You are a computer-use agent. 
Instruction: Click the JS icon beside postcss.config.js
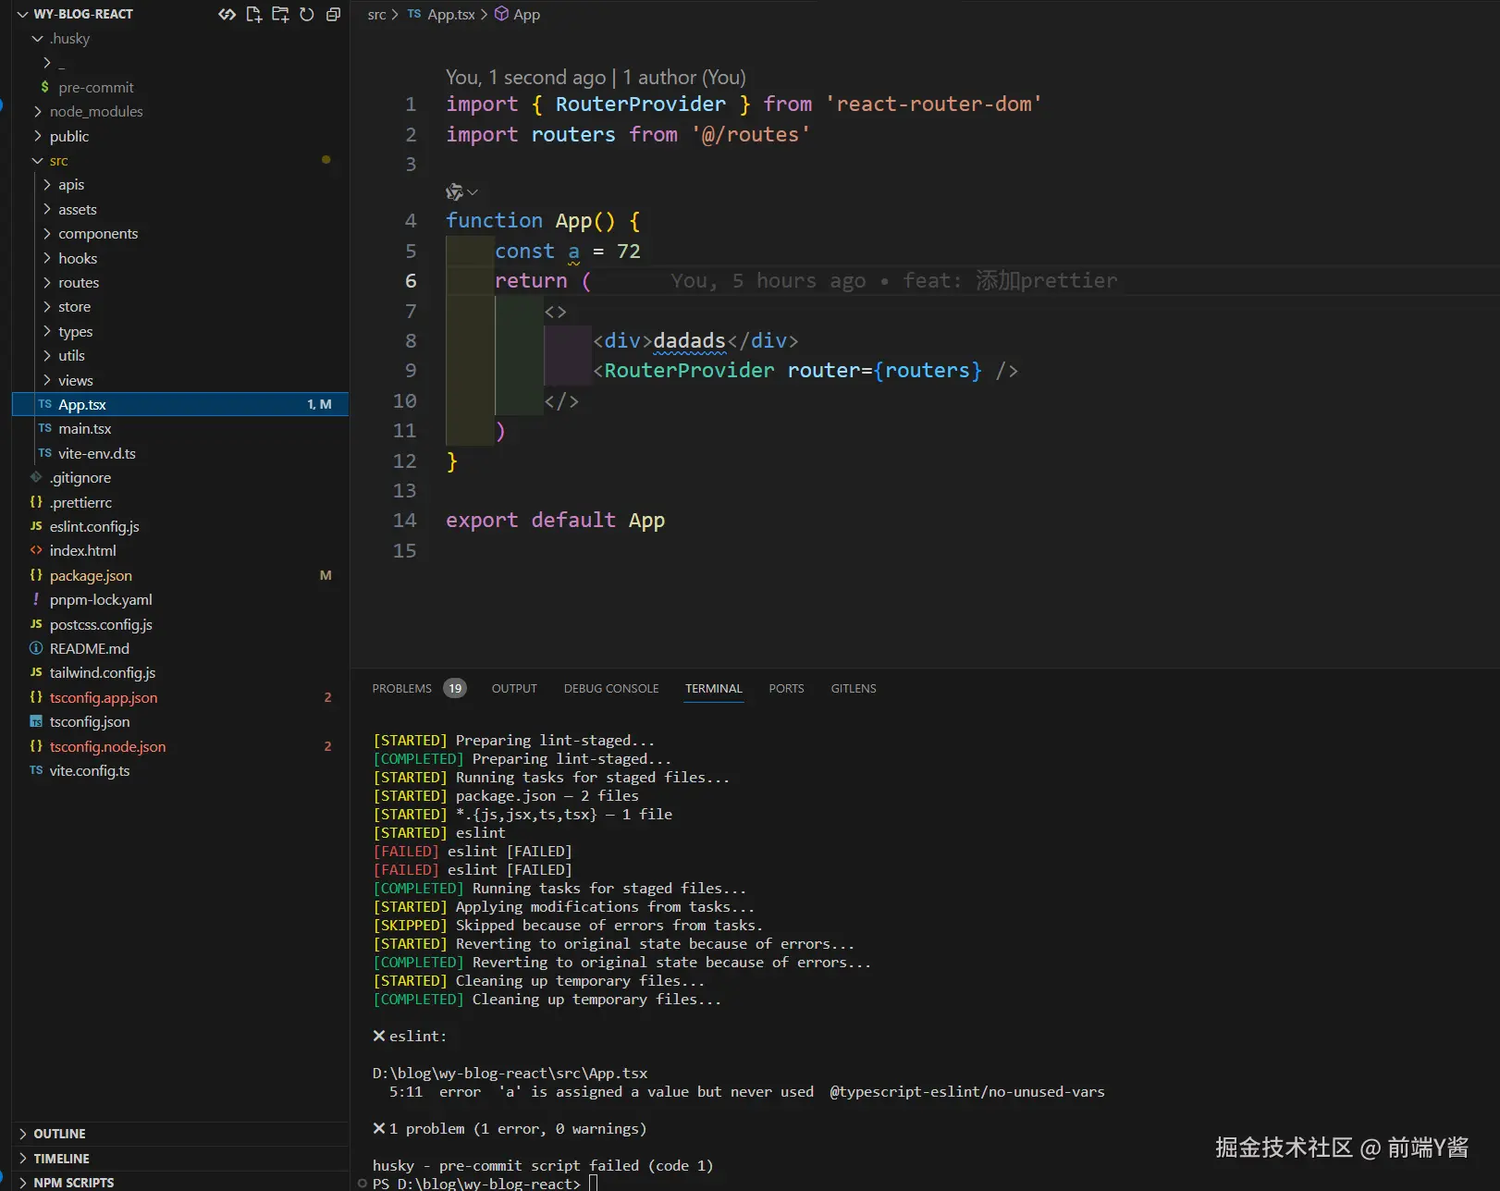pyautogui.click(x=36, y=624)
